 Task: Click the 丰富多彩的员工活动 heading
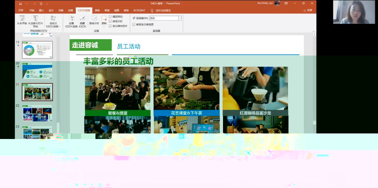[118, 61]
